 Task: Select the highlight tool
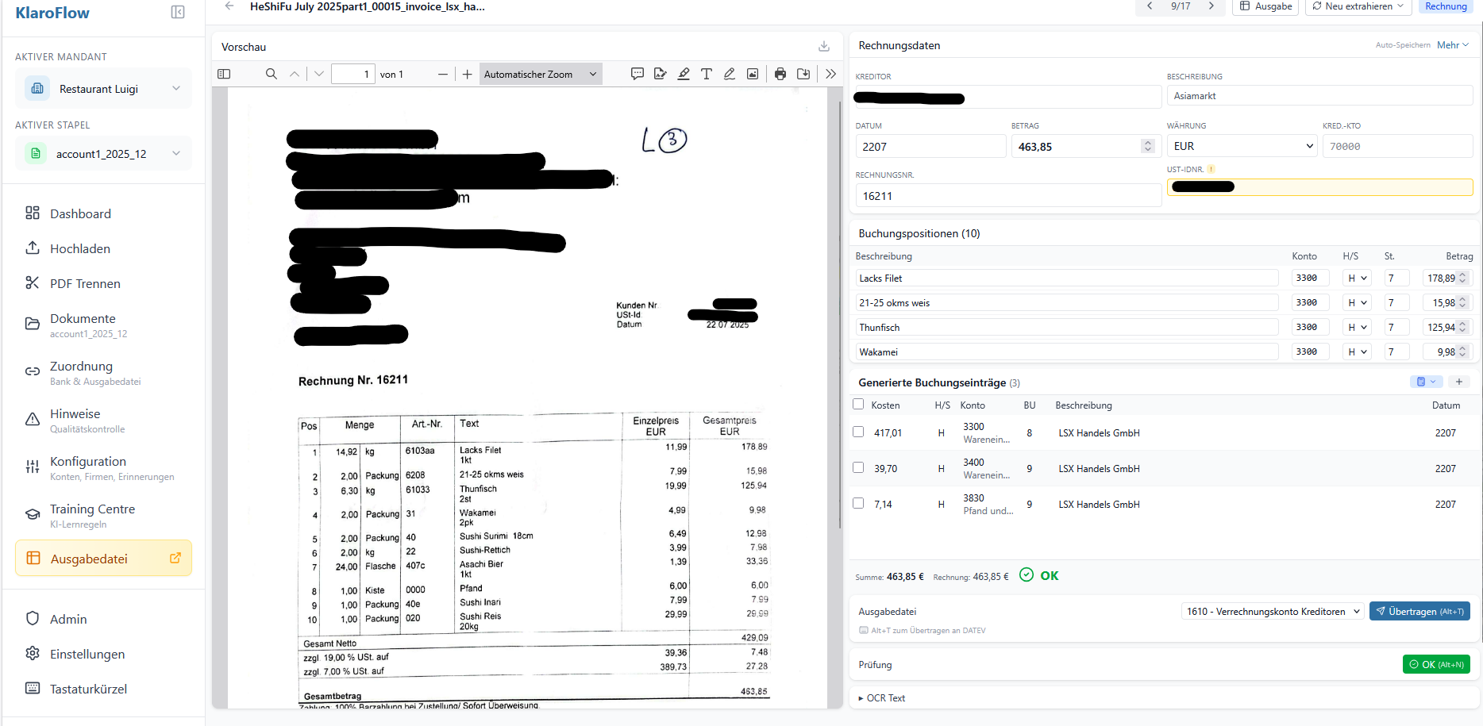click(684, 74)
